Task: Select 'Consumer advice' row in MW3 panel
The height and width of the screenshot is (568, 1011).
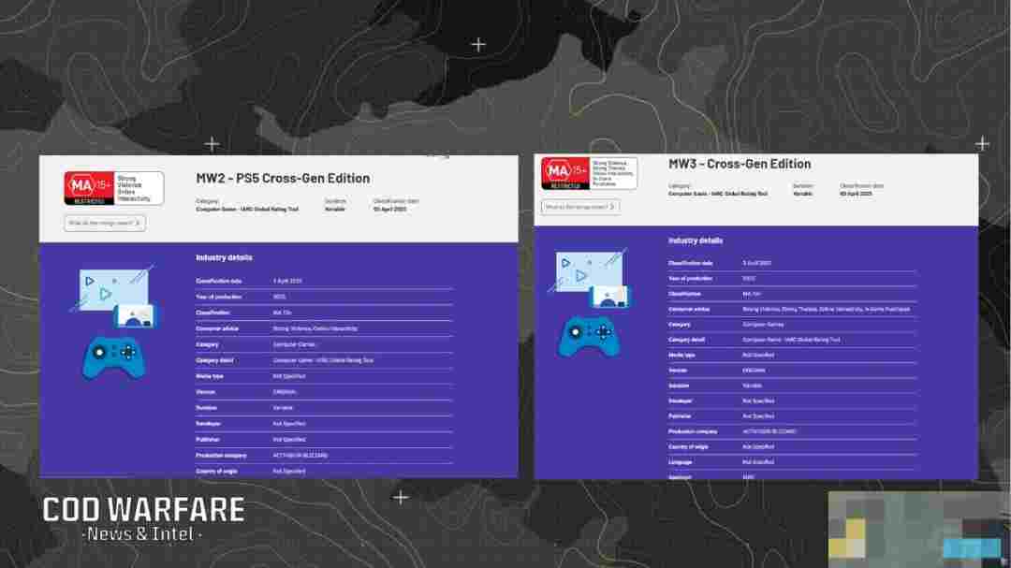Action: tap(792, 310)
